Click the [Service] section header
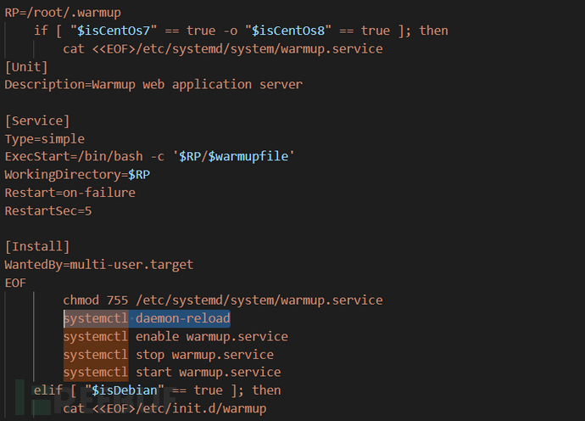Screen dimensions: 585x421 click(x=37, y=121)
